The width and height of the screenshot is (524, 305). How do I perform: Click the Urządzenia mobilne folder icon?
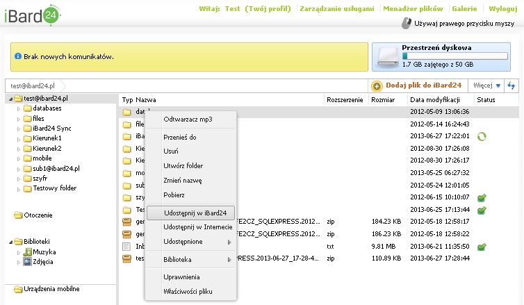[x=18, y=289]
